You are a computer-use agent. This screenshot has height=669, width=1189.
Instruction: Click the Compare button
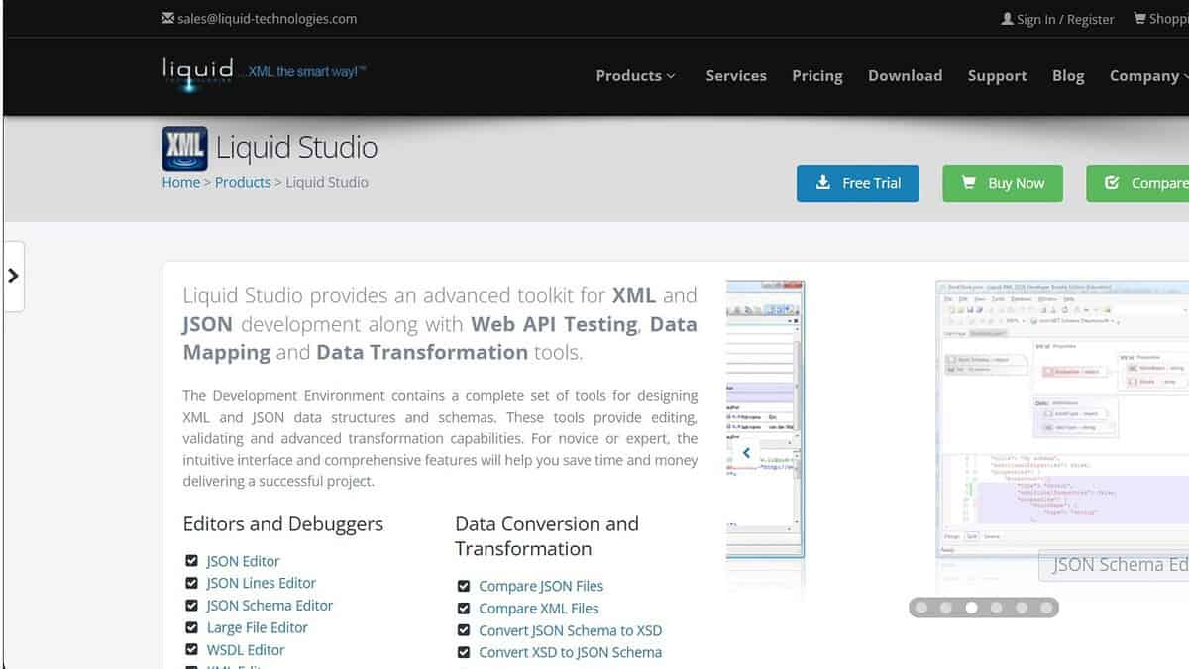click(1137, 183)
